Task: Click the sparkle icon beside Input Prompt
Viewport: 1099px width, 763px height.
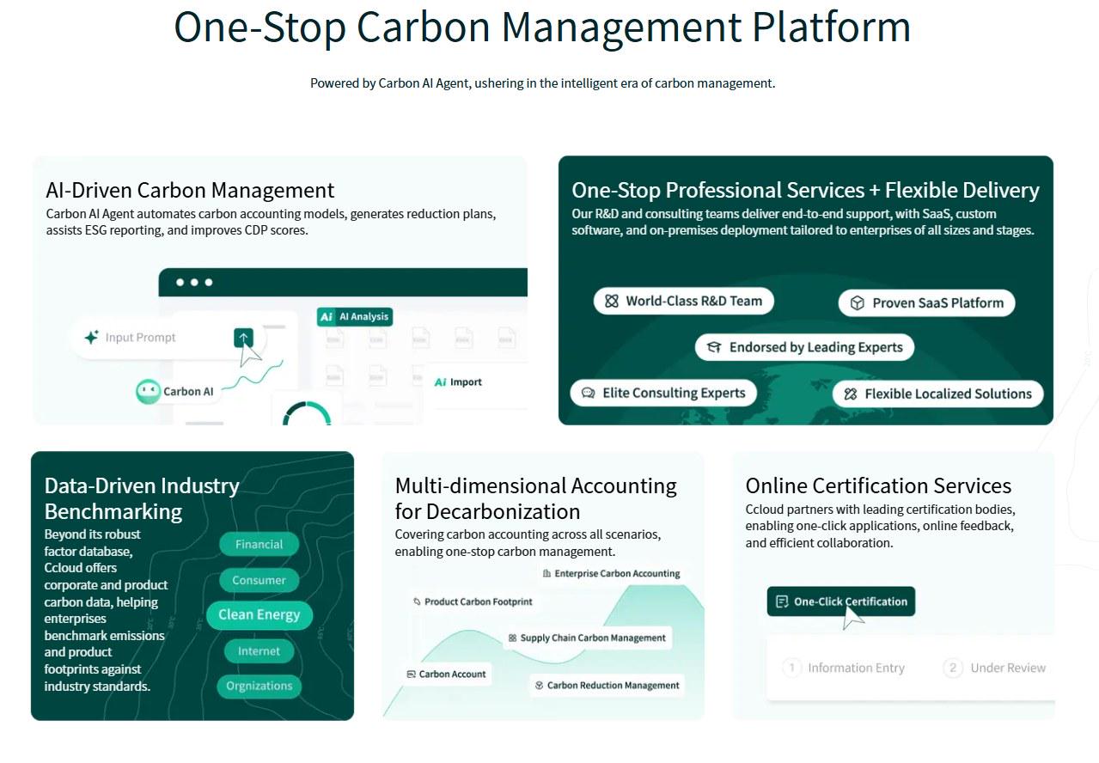Action: point(91,338)
